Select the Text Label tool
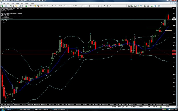Screen dimensions: 178x111 click(x=107, y=6)
